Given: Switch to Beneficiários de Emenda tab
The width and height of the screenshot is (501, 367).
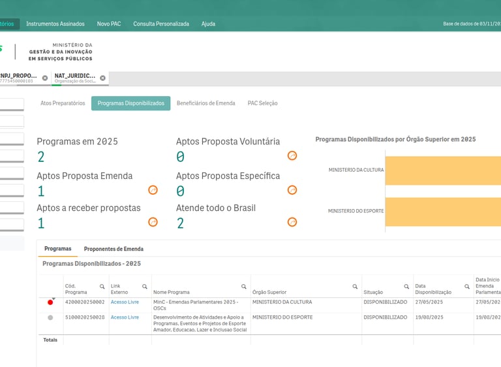Looking at the screenshot, I should [205, 103].
